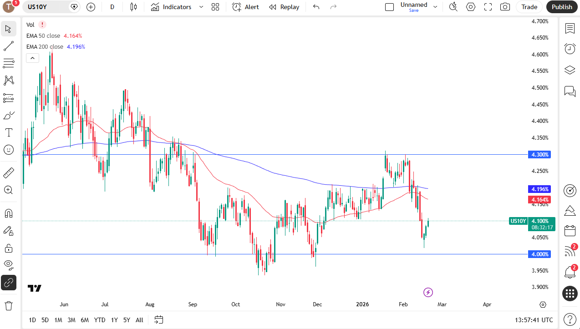This screenshot has width=580, height=329.
Task: Open chart settings hexagon icon
Action: click(471, 7)
